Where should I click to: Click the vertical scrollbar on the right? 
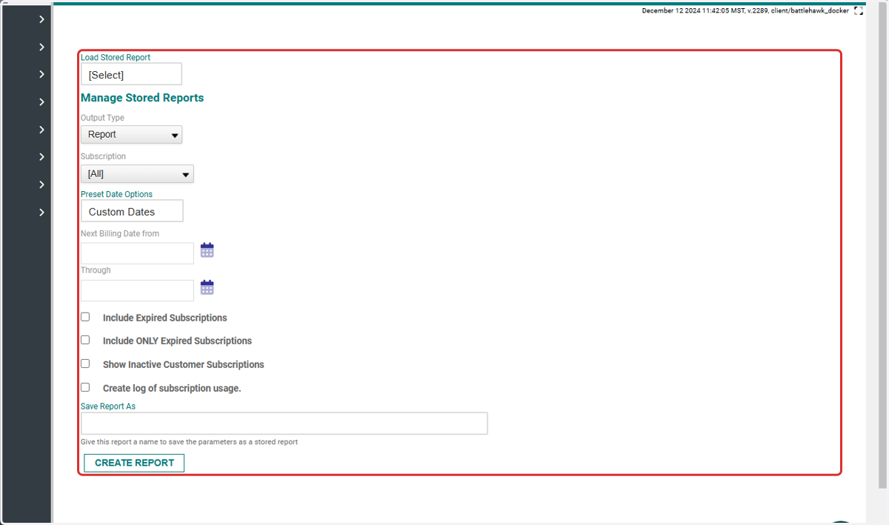882,244
